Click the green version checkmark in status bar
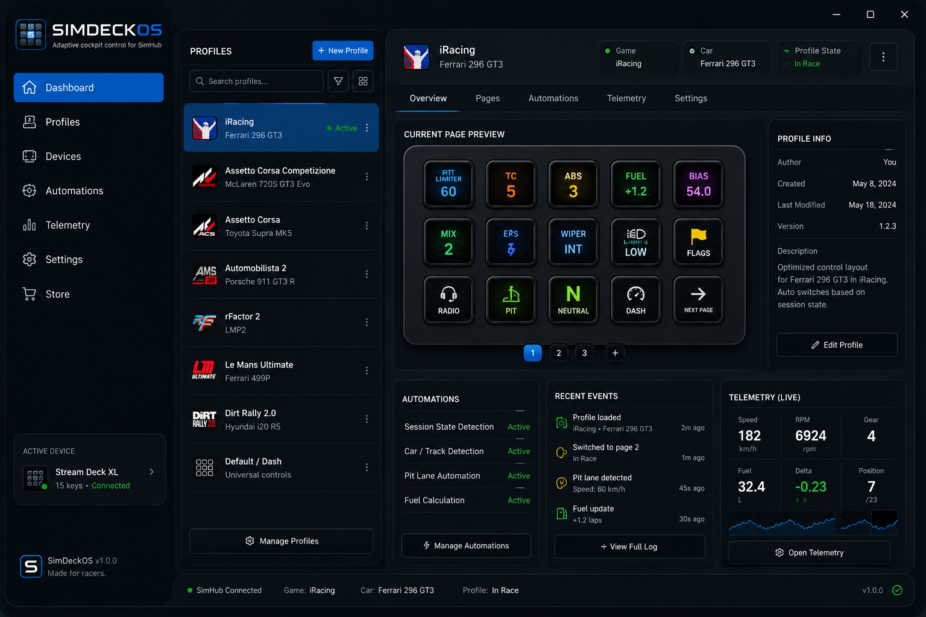This screenshot has width=926, height=617. point(897,590)
